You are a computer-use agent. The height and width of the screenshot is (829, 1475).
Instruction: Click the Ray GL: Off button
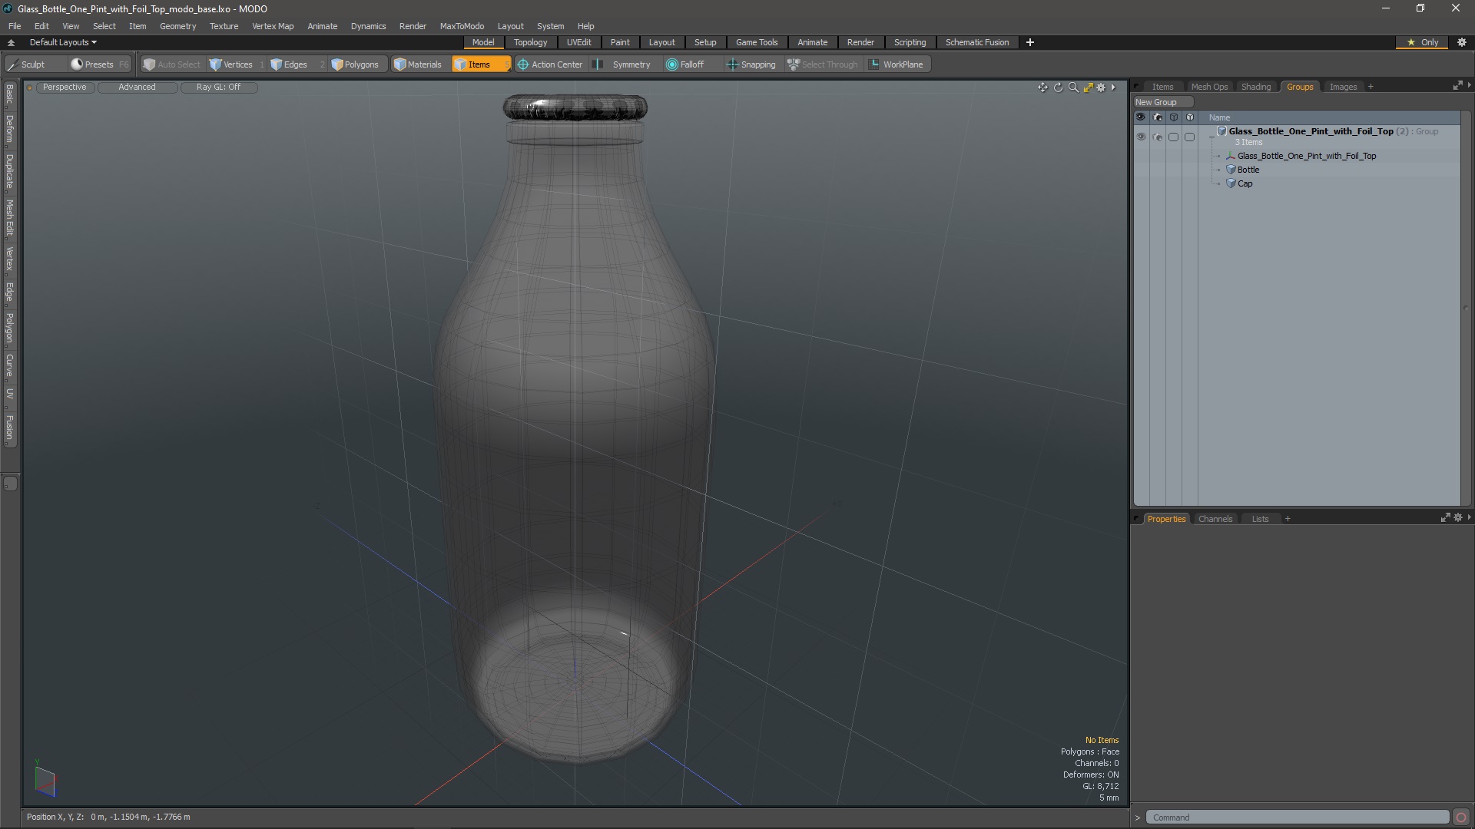pos(218,87)
